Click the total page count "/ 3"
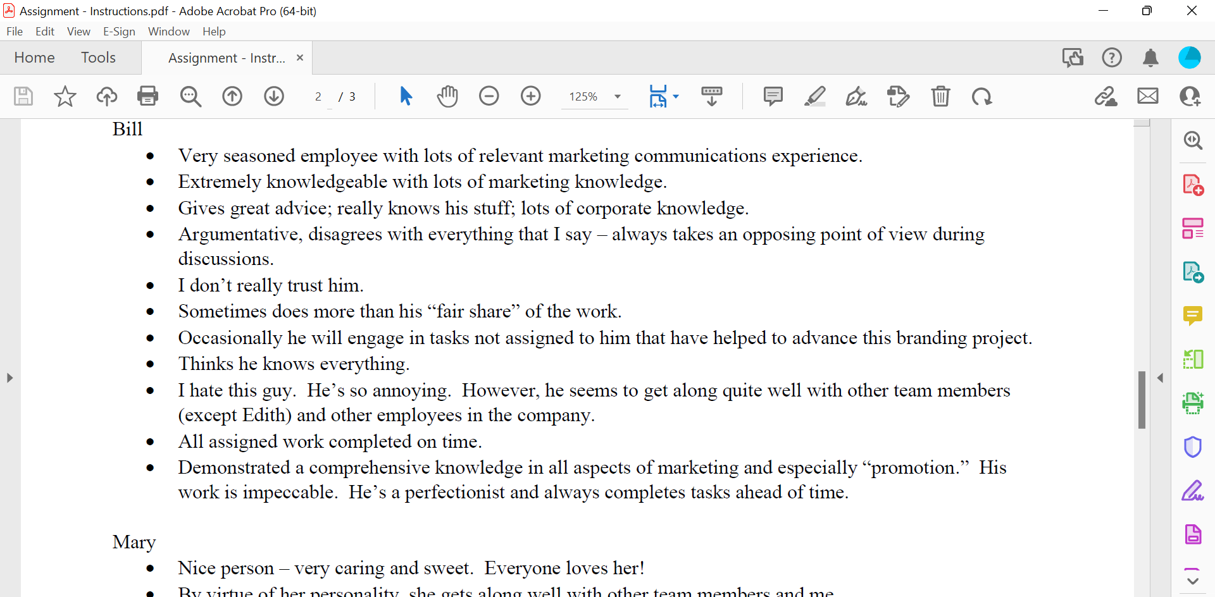This screenshot has width=1215, height=597. pyautogui.click(x=347, y=97)
